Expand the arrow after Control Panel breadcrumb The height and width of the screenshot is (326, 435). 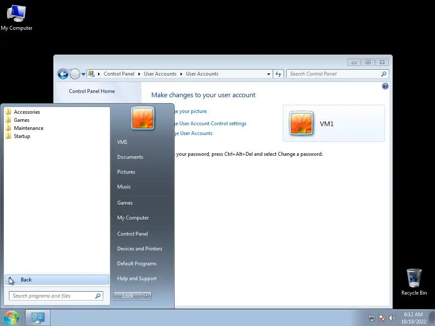click(x=139, y=74)
